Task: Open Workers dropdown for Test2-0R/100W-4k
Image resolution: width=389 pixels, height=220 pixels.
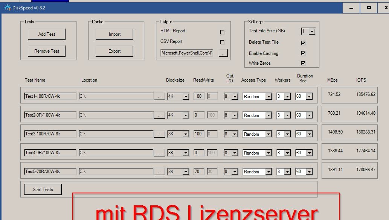Action: tap(287, 115)
